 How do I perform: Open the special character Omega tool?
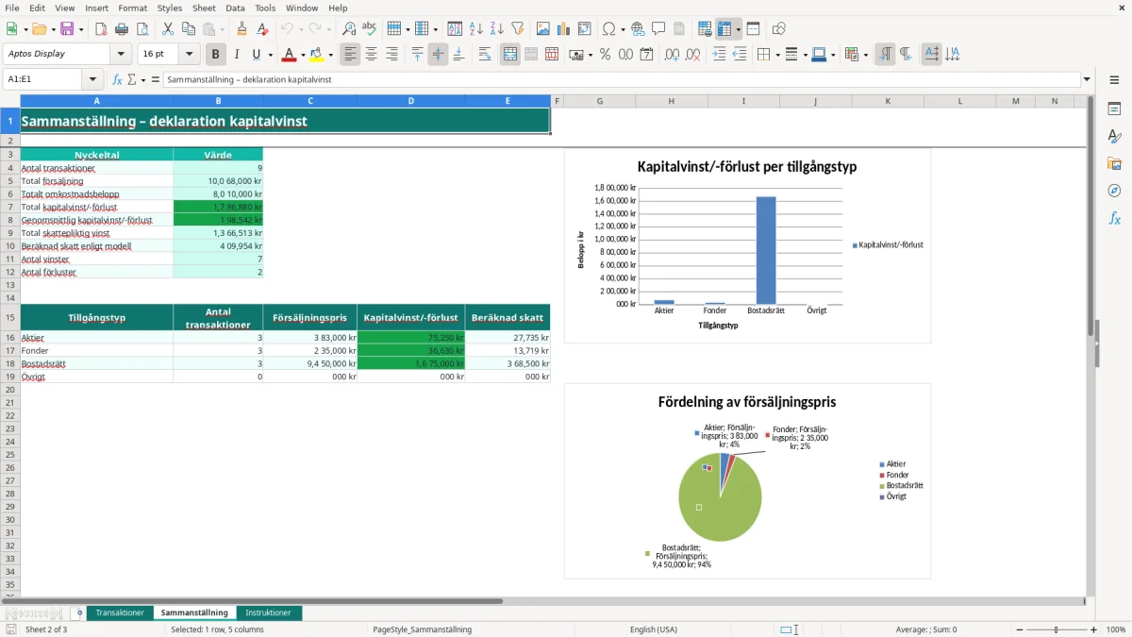[608, 29]
